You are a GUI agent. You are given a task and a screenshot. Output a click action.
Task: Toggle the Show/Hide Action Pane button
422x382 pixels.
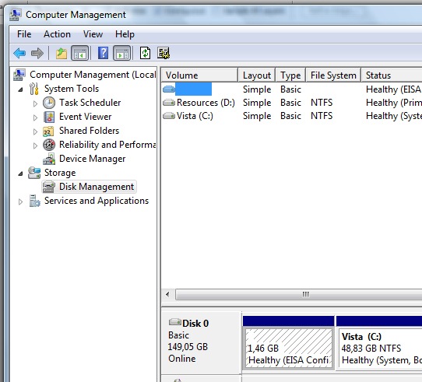tap(122, 53)
